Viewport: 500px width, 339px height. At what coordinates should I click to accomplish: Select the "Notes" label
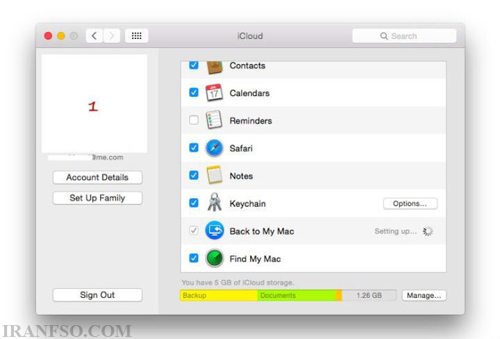click(x=241, y=176)
